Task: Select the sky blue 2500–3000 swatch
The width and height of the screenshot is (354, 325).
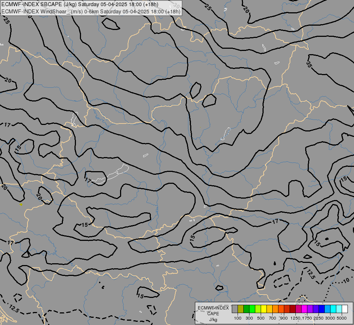Action: [327, 309]
